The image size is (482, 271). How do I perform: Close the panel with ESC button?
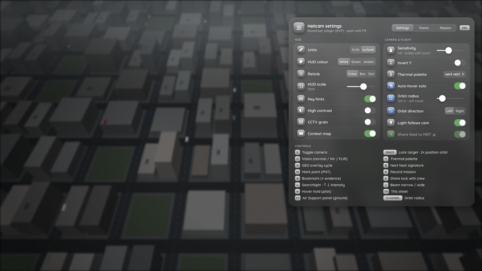click(x=465, y=28)
